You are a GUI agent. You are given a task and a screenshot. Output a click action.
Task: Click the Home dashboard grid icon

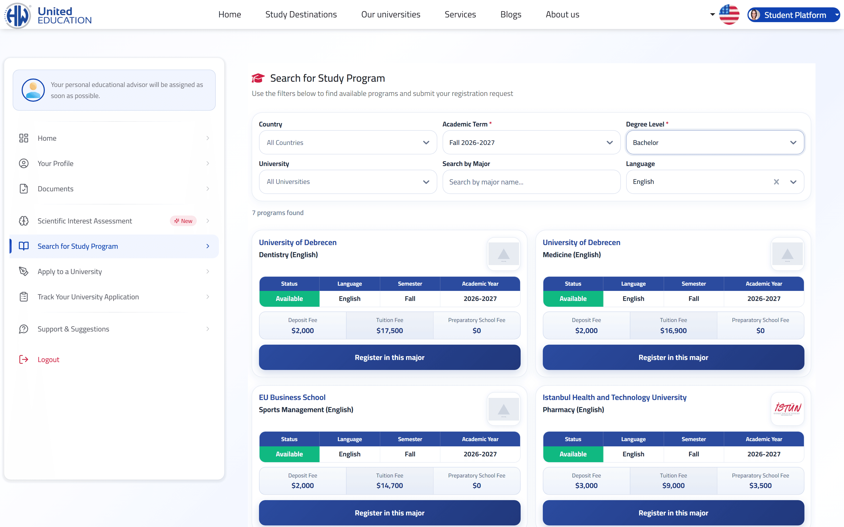[x=24, y=138]
